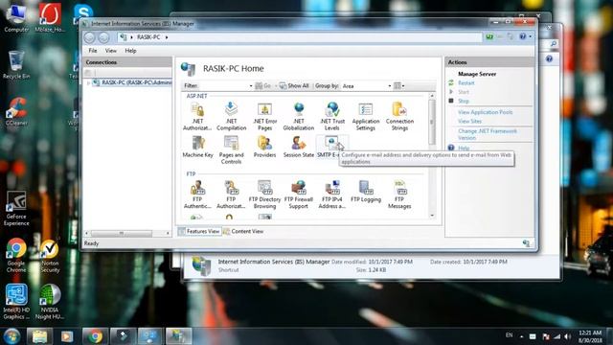The image size is (613, 345).
Task: Click the Forward navigation arrow in IIS Manager
Action: 103,37
